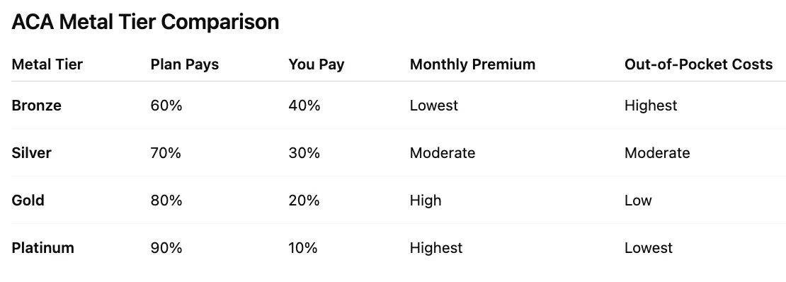Click the ACA Metal Tier Comparison heading

point(145,22)
